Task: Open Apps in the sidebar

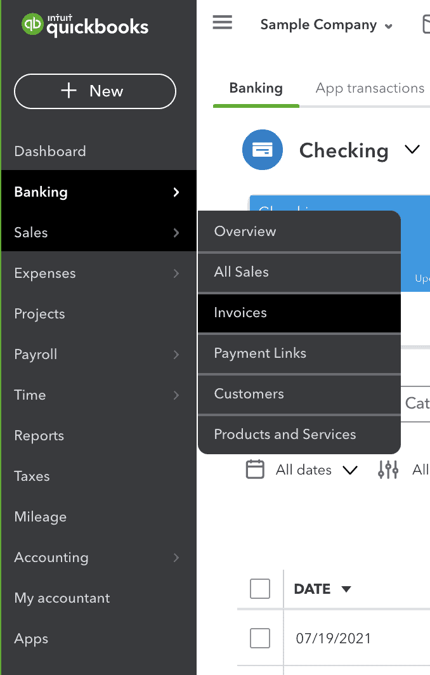Action: [x=98, y=639]
